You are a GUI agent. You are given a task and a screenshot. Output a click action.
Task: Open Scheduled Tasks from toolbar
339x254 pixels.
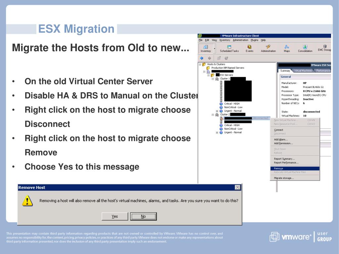pos(229,49)
